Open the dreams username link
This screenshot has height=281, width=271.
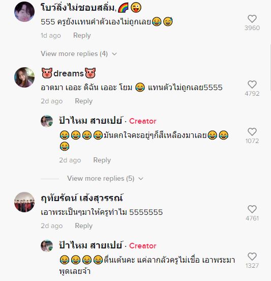69,73
